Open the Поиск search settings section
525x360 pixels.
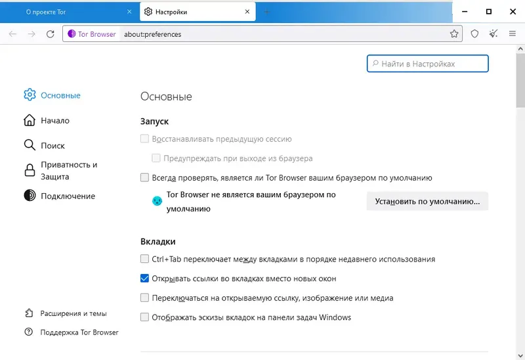pyautogui.click(x=44, y=145)
